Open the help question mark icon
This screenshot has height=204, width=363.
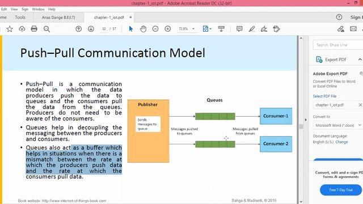click(339, 17)
